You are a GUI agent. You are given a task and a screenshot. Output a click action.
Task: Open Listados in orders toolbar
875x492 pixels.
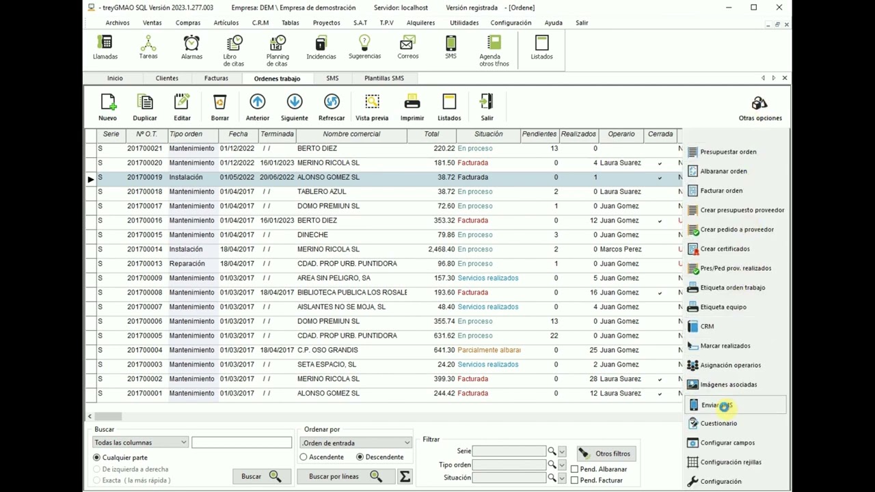tap(449, 108)
